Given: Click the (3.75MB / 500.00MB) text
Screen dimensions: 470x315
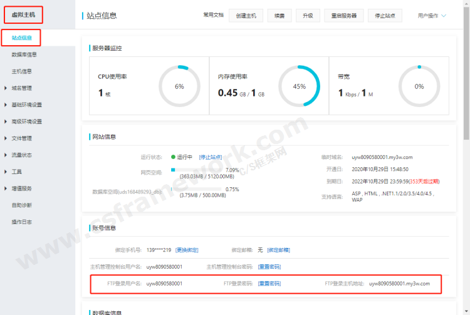Looking at the screenshot, I should click(202, 195).
